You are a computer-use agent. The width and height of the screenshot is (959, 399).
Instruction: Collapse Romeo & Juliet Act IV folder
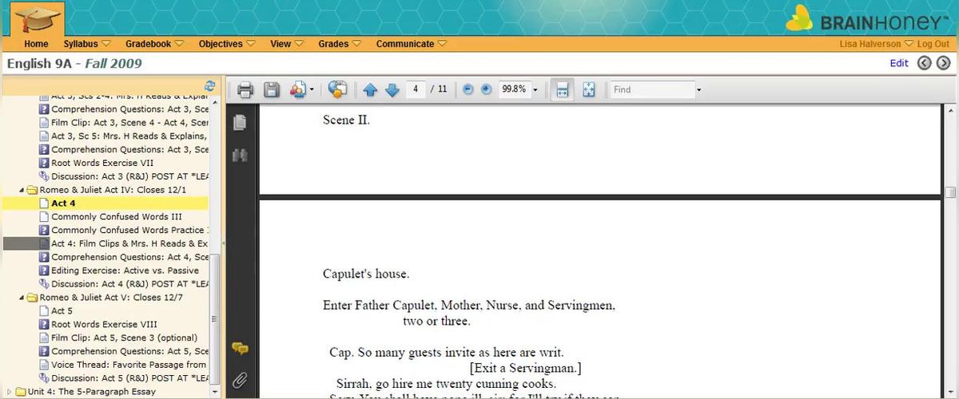tap(22, 190)
